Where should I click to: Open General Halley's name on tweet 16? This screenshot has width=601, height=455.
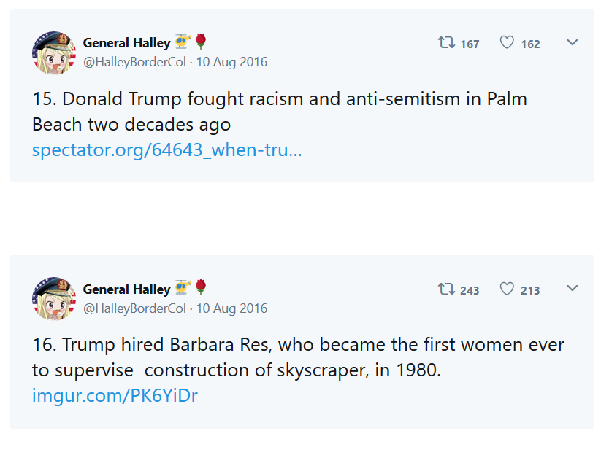(x=126, y=289)
